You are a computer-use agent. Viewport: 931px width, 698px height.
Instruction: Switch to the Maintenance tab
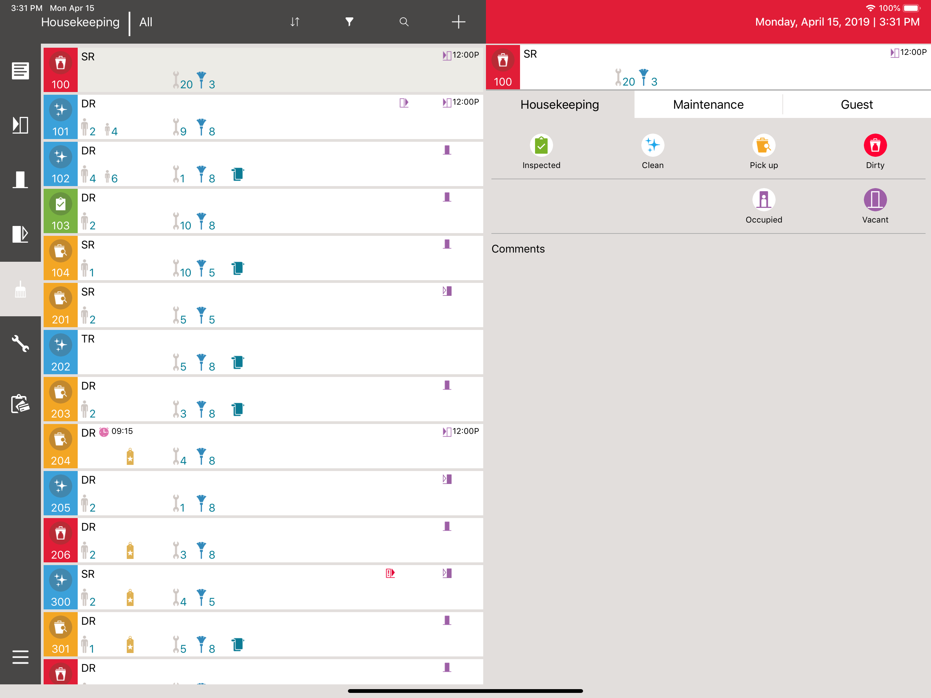pyautogui.click(x=708, y=104)
